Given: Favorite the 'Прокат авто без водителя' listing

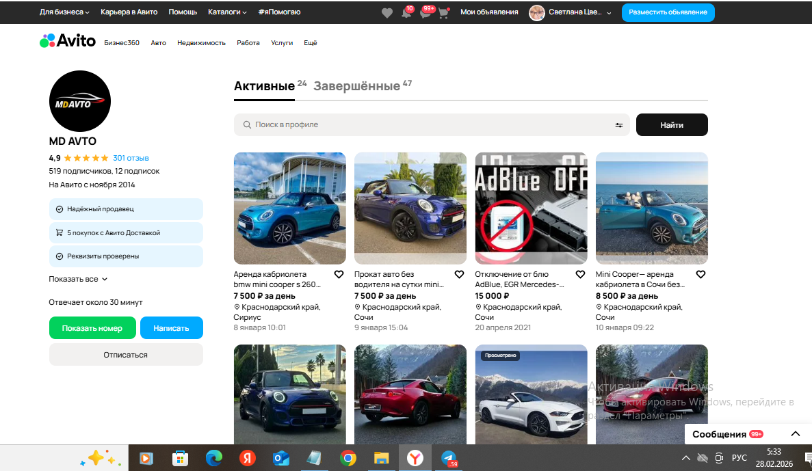Looking at the screenshot, I should tap(459, 275).
